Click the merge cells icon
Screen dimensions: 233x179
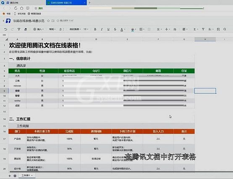[149, 29]
